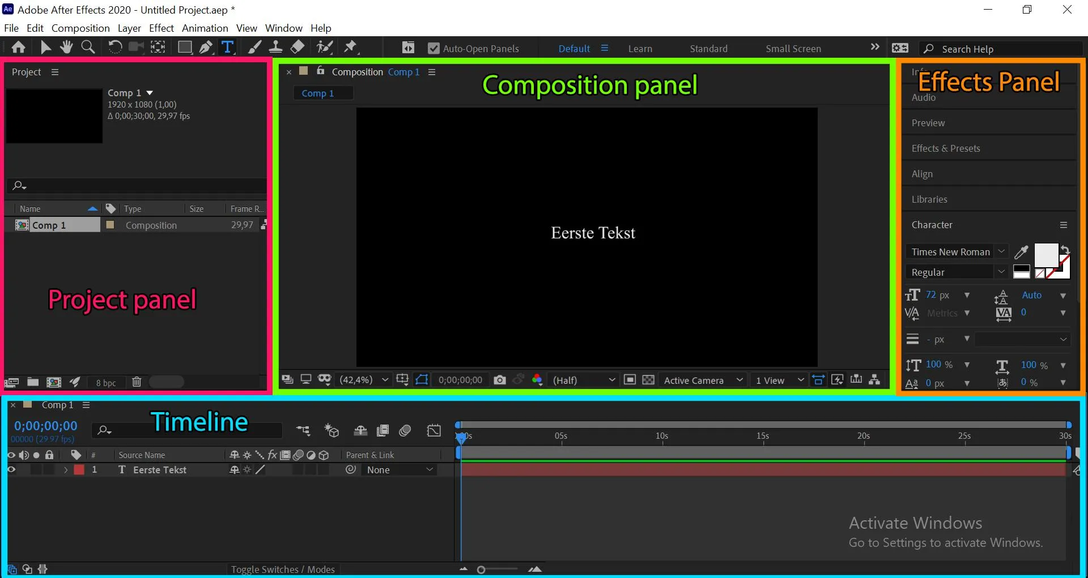Screen dimensions: 1088x578
Task: Open the Active Camera dropdown
Action: coord(703,380)
